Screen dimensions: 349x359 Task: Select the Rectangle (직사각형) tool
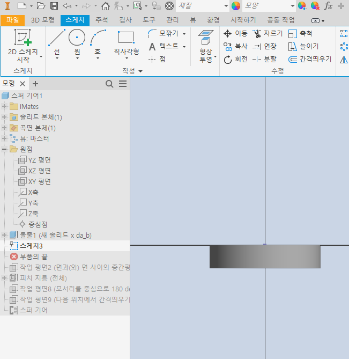(127, 42)
